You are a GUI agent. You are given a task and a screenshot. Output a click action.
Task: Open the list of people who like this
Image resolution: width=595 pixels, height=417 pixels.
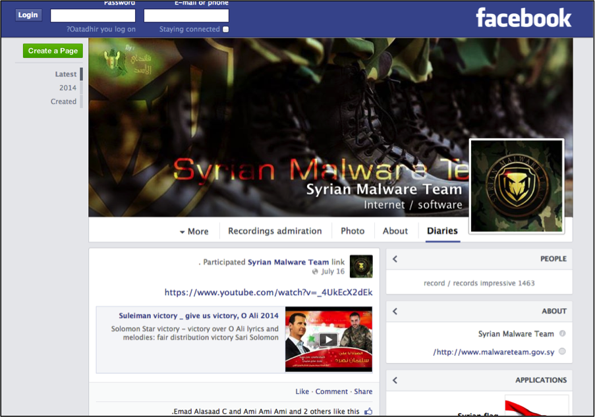(x=266, y=411)
